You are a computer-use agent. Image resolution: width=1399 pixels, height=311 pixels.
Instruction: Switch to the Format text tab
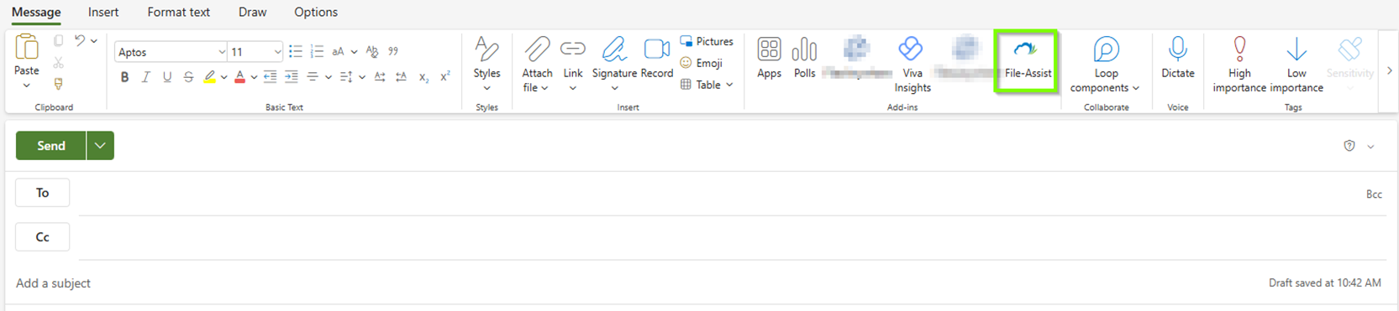[x=178, y=12]
